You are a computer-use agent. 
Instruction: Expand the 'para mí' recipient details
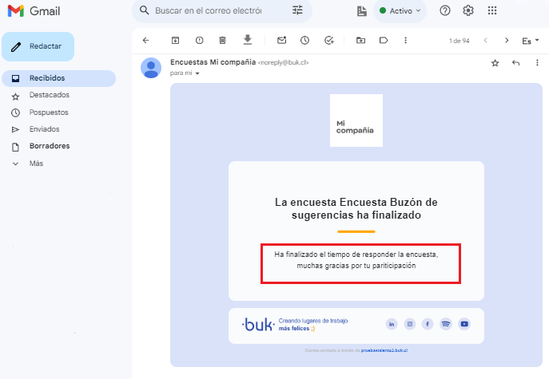(x=197, y=73)
